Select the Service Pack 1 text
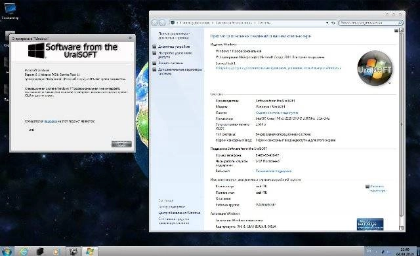420x256 pixels. [x=226, y=64]
